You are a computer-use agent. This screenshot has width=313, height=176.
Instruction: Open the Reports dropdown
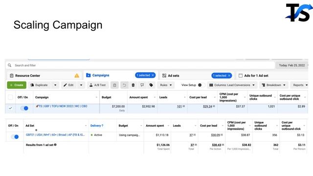[x=300, y=85]
